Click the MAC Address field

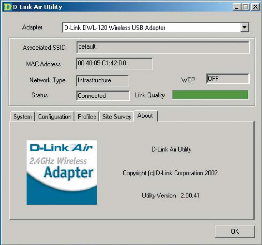click(x=115, y=64)
